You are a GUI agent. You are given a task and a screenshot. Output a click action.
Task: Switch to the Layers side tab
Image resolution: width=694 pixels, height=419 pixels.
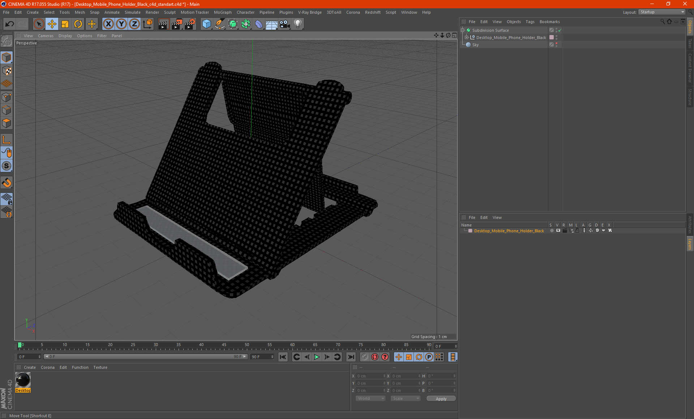point(690,244)
